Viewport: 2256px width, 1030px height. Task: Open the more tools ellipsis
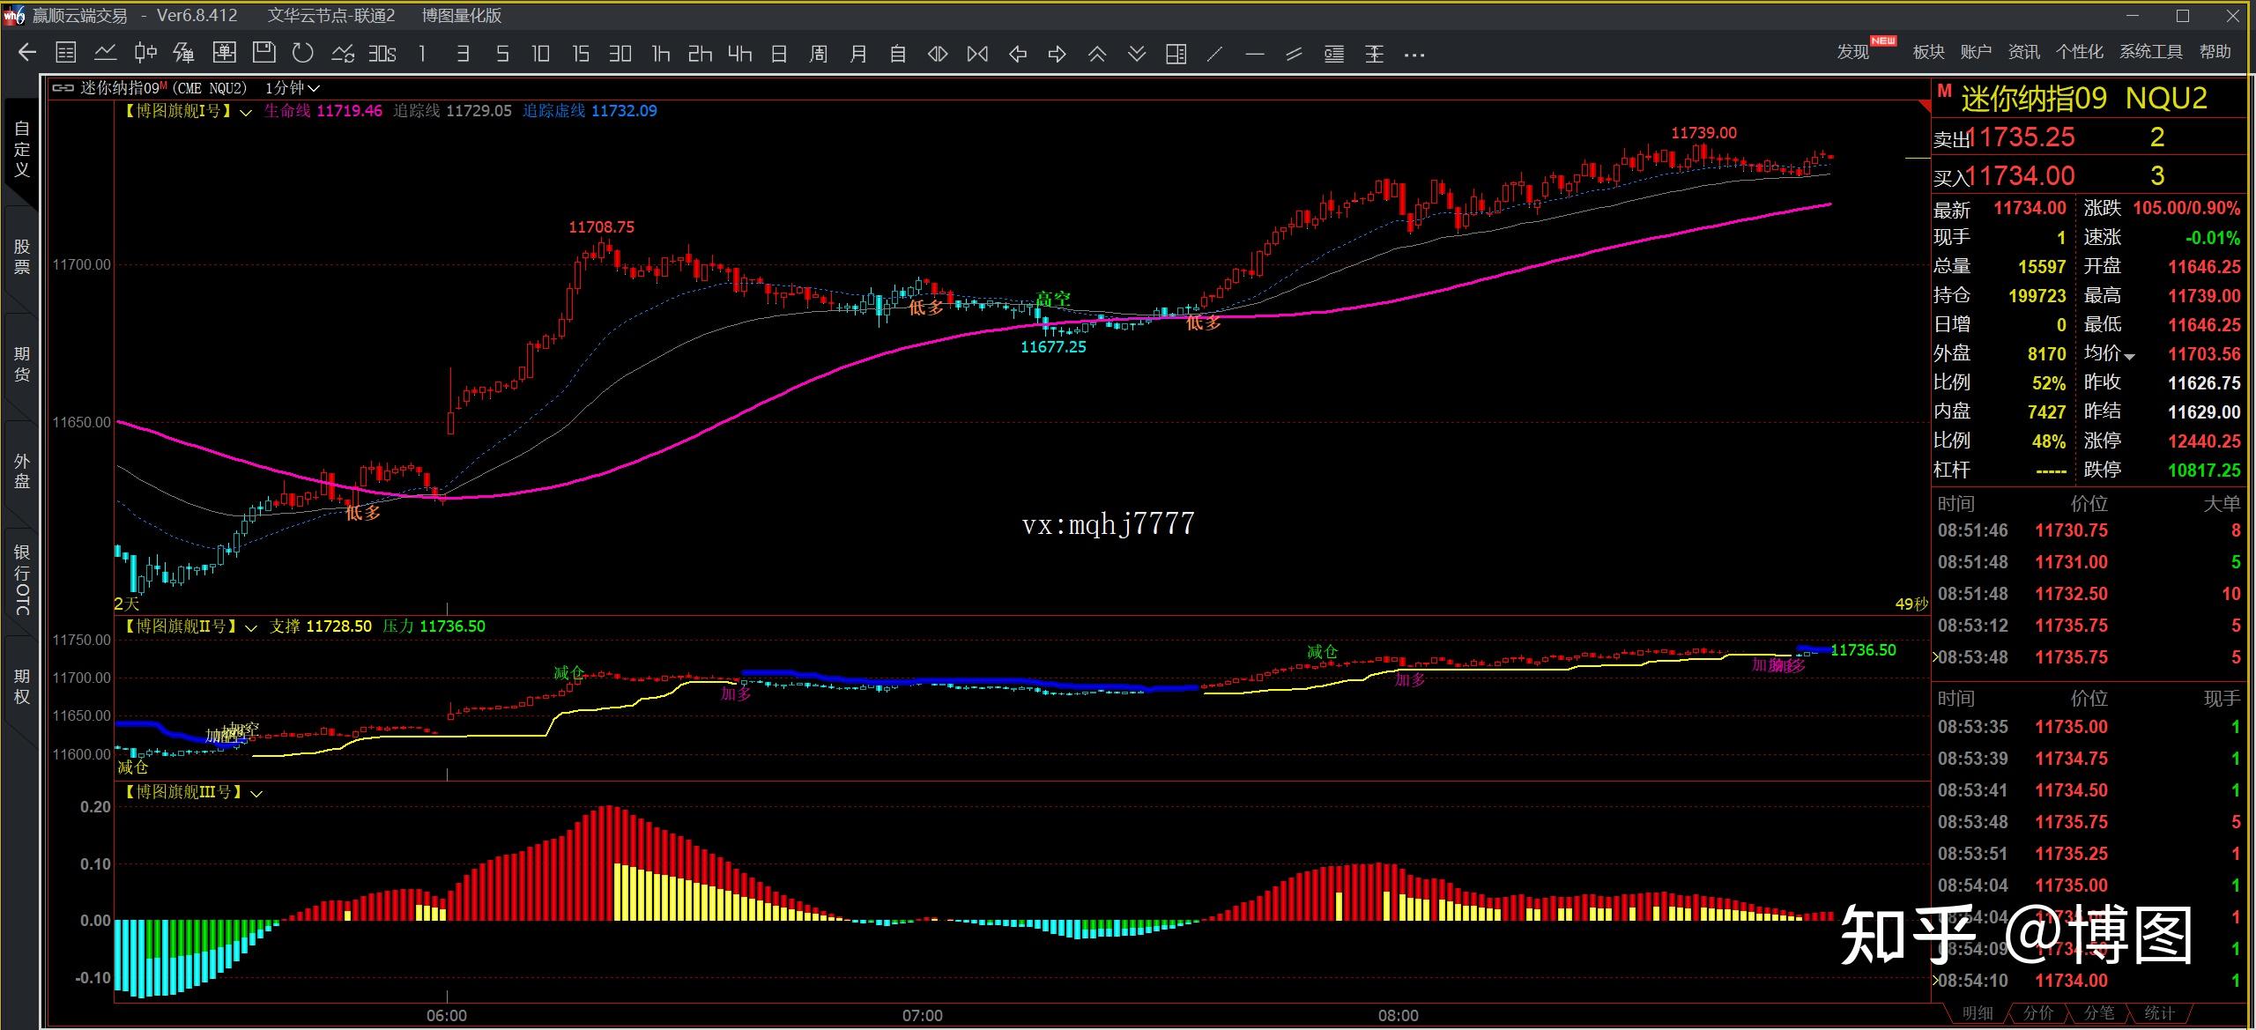1414,55
